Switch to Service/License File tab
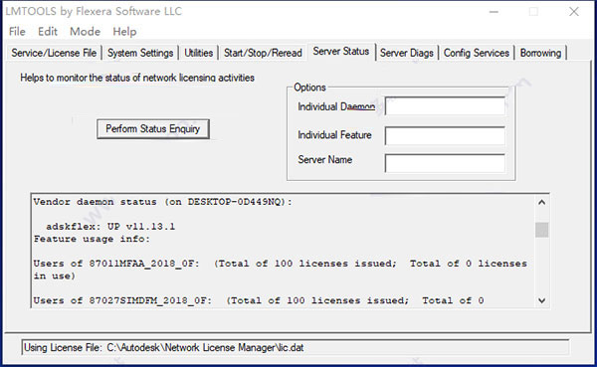This screenshot has width=597, height=367. [x=54, y=53]
